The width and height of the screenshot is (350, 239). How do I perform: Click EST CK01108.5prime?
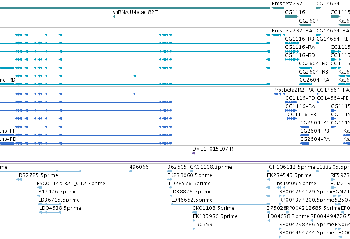[x=213, y=208]
